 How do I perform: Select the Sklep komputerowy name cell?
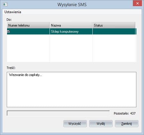tap(71, 32)
